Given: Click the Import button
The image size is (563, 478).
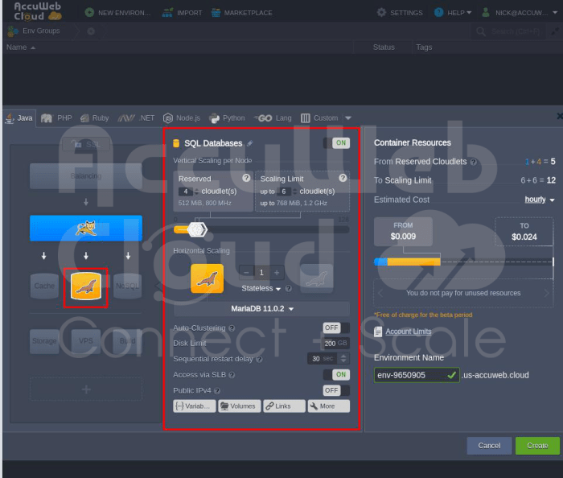Looking at the screenshot, I should point(182,13).
